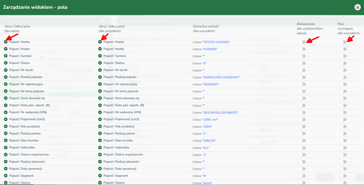Viewport: 364px width, 185px height.
Task: Click check icon next to Pojazd / Segment (dla siebie)
Action: click(x=5, y=176)
